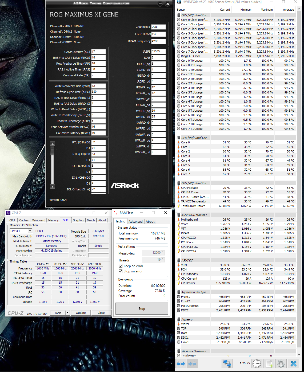This screenshot has width=304, height=372.
Task: Click ASUS ROG MAXIMU... group chip icon
Action: [179, 215]
